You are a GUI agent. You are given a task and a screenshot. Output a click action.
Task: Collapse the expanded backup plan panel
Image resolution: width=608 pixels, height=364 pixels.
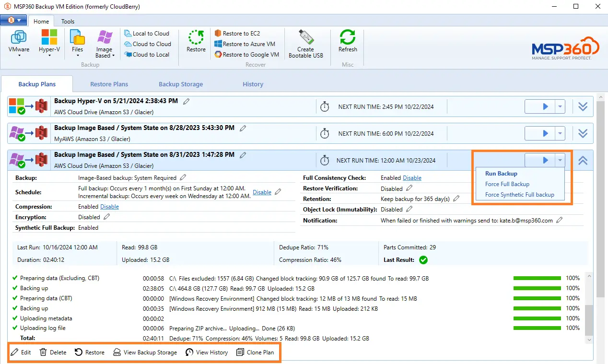coord(583,161)
